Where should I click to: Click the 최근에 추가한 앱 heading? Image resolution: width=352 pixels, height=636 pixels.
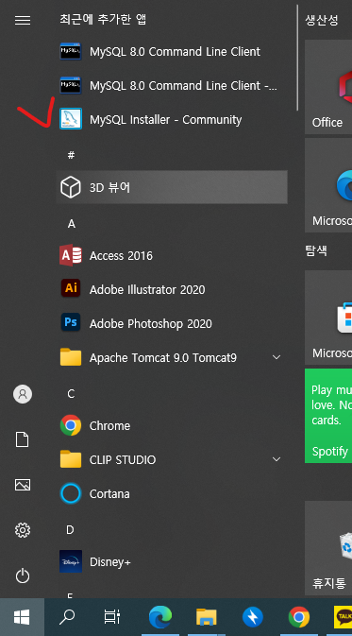click(103, 19)
